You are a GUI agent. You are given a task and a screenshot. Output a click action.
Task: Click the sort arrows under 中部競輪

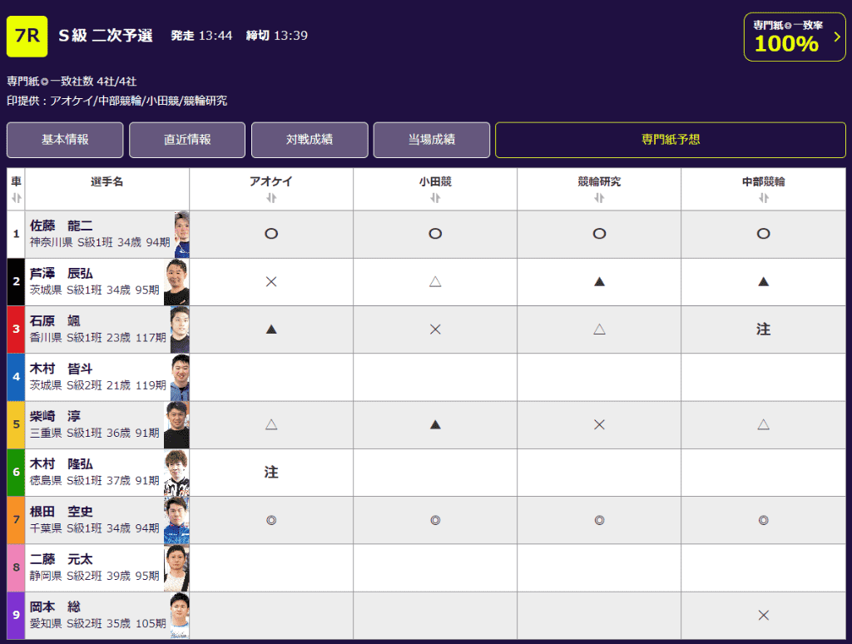763,198
